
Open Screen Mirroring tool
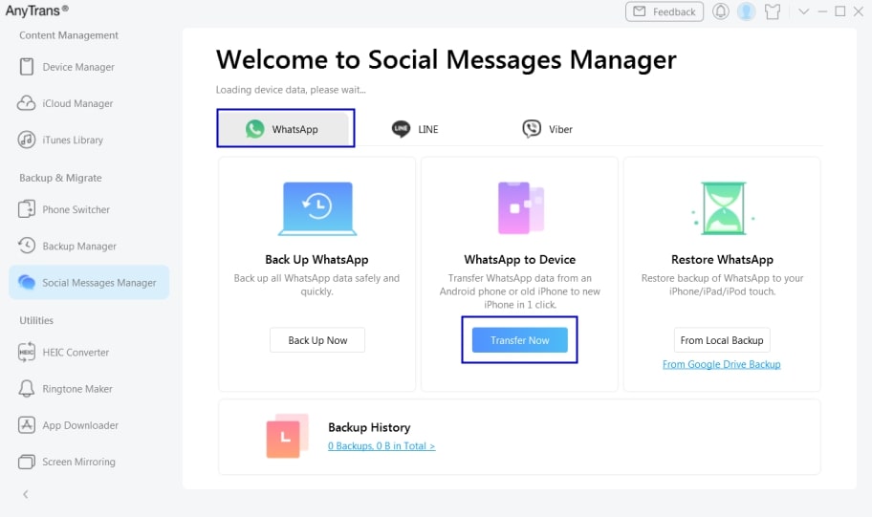point(78,462)
